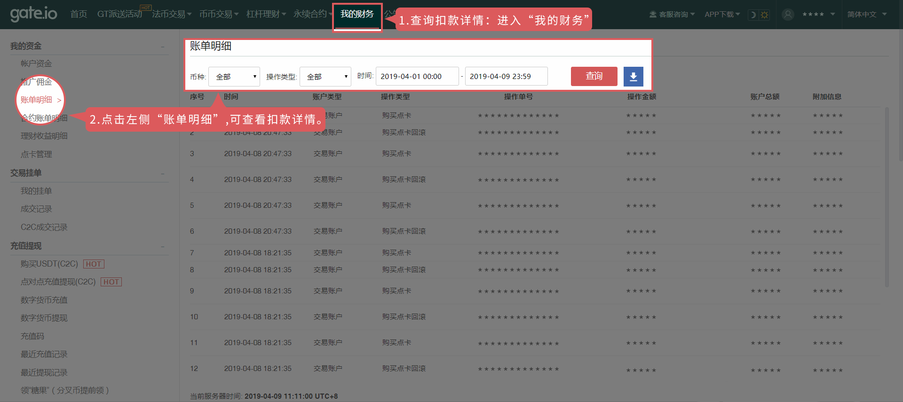
Task: Toggle day mode sun icon
Action: [764, 15]
